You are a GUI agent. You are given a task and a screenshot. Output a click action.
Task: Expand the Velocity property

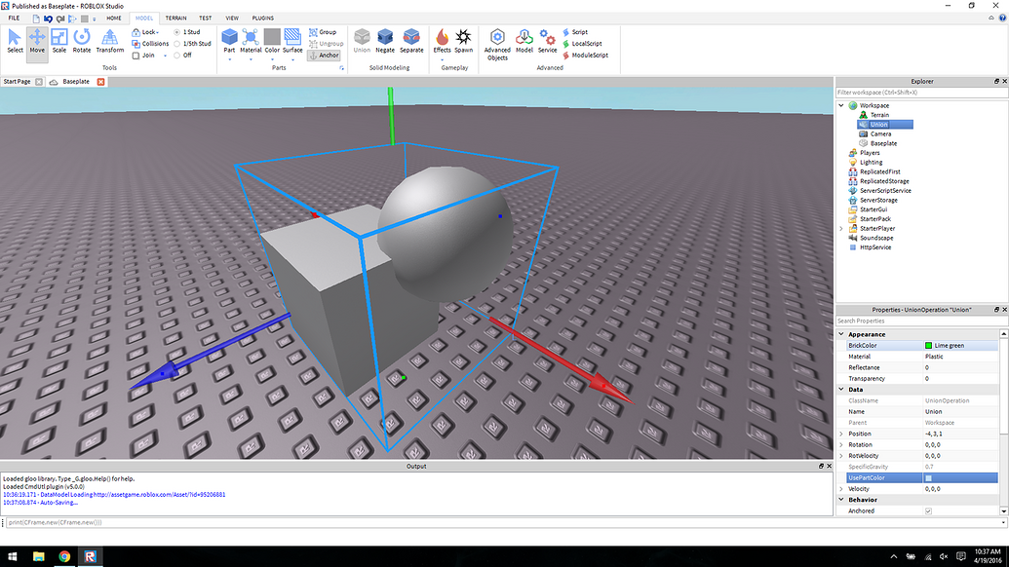pyautogui.click(x=841, y=489)
